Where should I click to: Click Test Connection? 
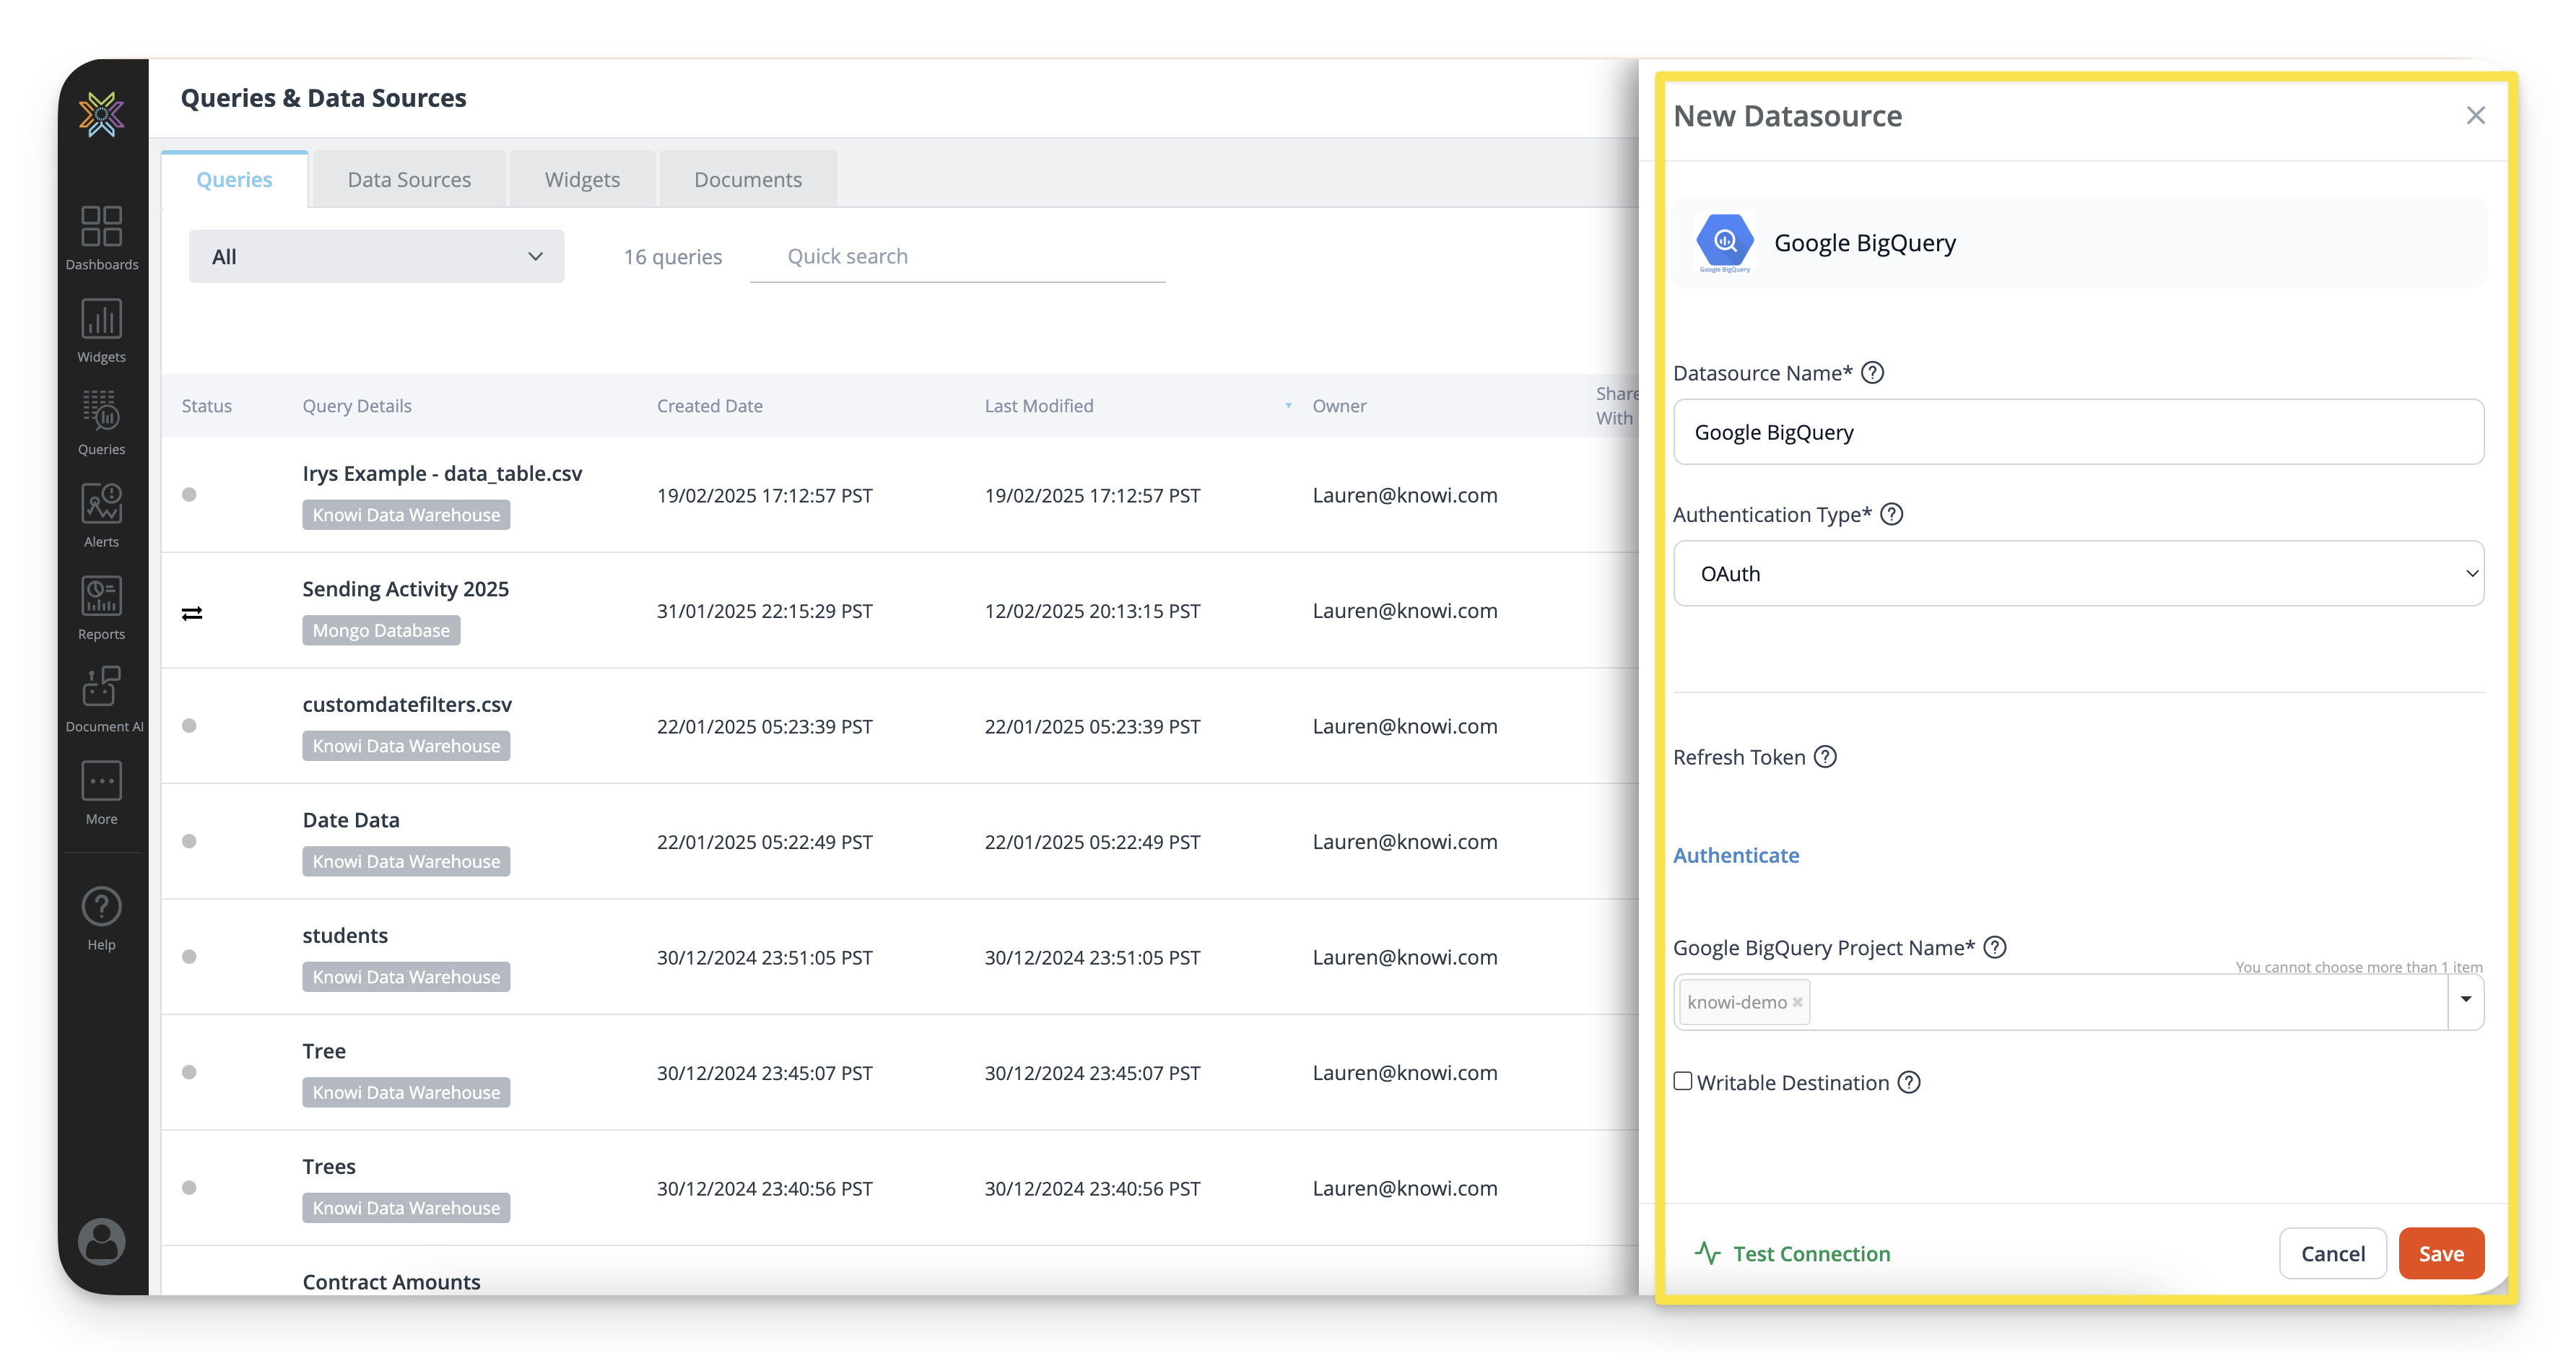point(1792,1253)
